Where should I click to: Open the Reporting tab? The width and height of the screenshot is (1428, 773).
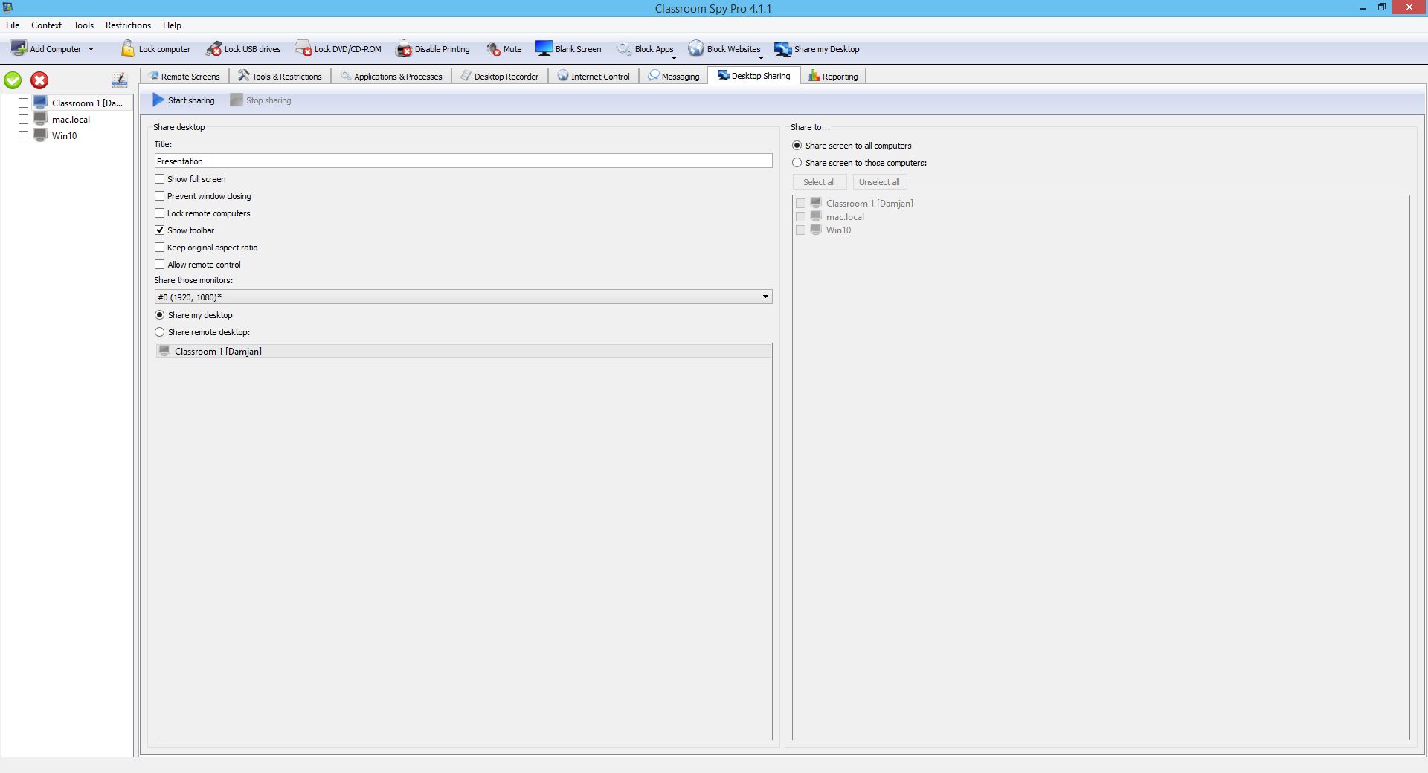tap(833, 77)
